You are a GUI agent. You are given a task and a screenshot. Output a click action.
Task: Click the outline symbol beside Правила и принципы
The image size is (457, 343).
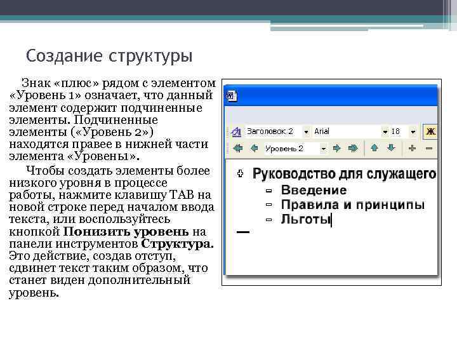point(268,205)
